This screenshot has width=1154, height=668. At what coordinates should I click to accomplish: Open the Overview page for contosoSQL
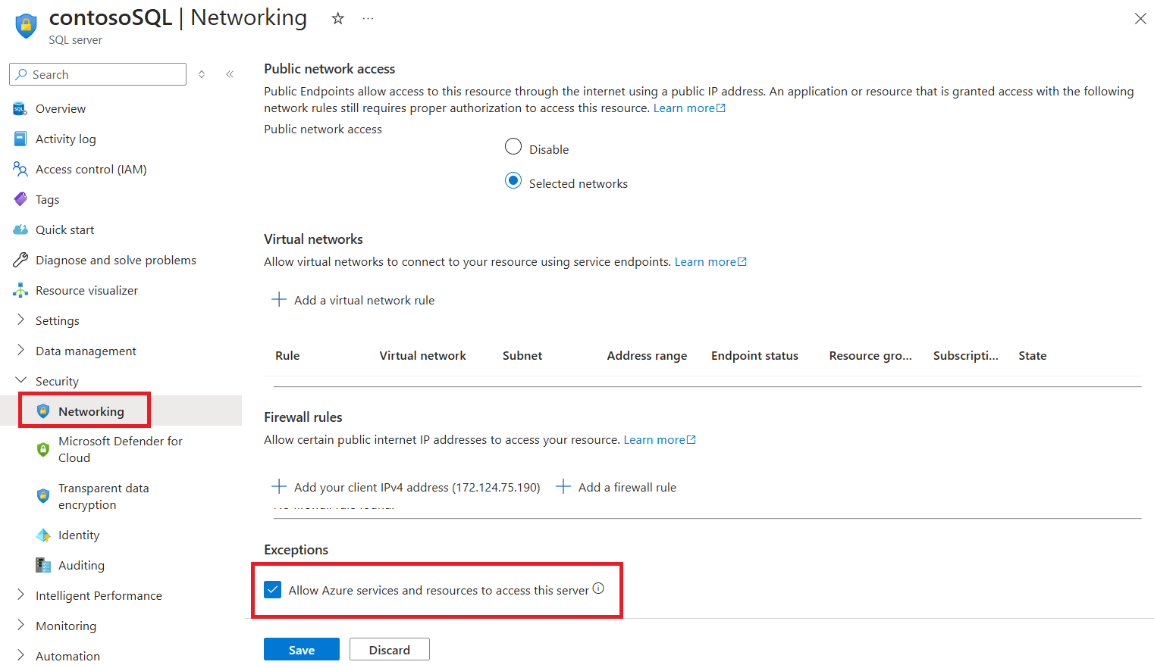59,108
